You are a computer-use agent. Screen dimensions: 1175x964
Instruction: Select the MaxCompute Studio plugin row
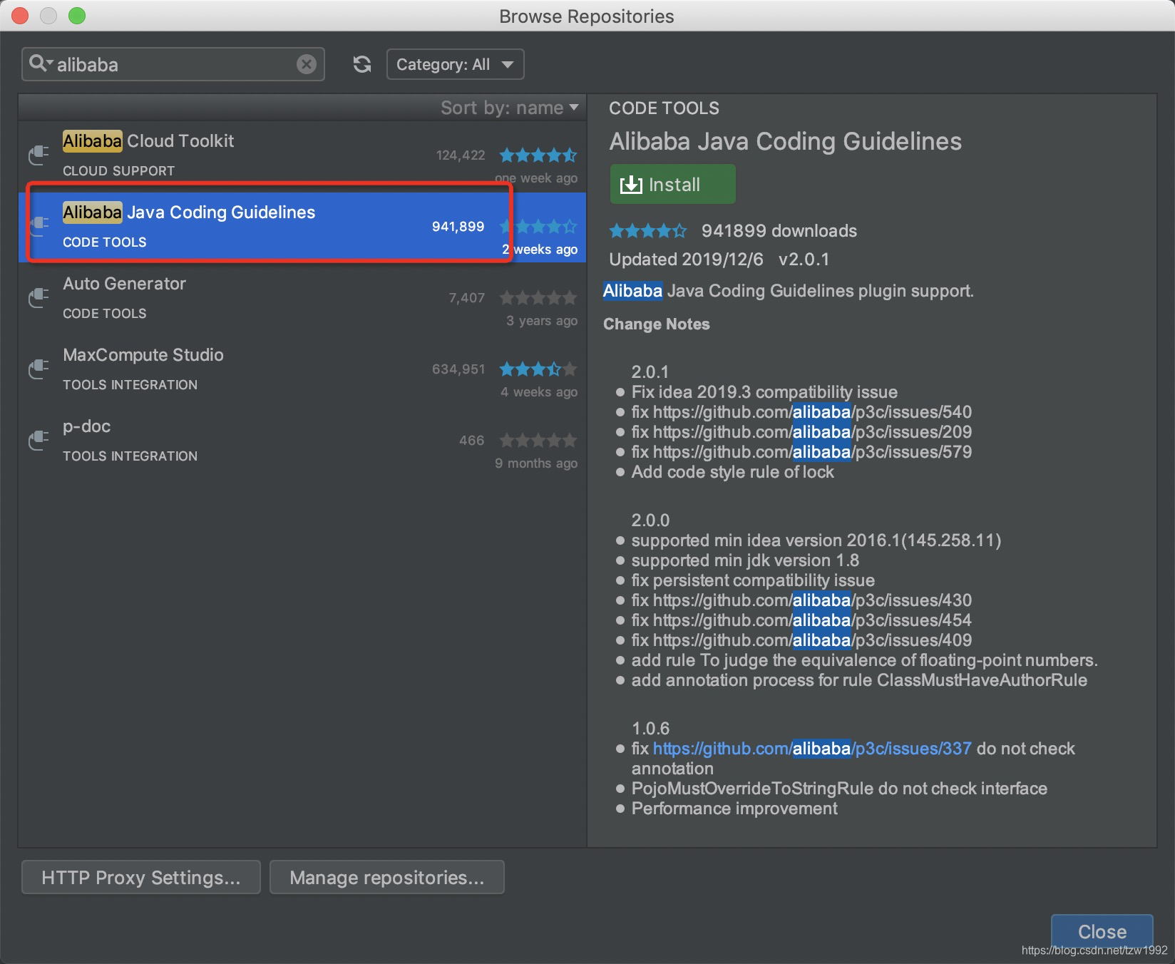tap(302, 370)
